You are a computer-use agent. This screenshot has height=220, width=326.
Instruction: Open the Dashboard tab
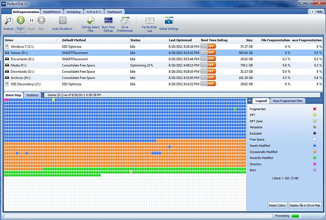114,12
